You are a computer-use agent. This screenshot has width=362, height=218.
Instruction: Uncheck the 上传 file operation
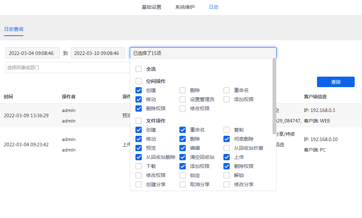click(227, 157)
